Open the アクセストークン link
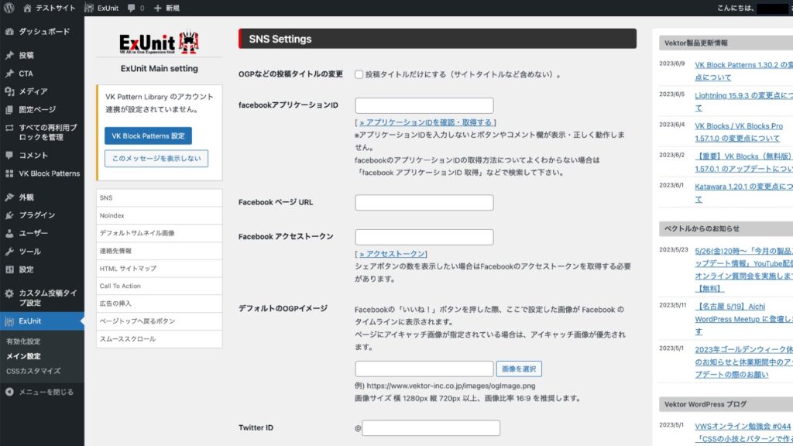This screenshot has width=793, height=446. (x=393, y=252)
